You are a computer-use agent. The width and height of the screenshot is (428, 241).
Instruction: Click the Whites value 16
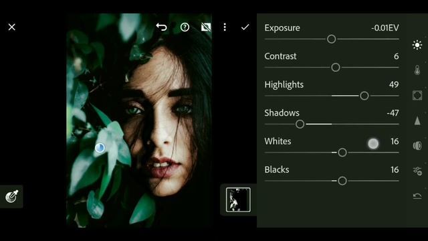pos(395,141)
